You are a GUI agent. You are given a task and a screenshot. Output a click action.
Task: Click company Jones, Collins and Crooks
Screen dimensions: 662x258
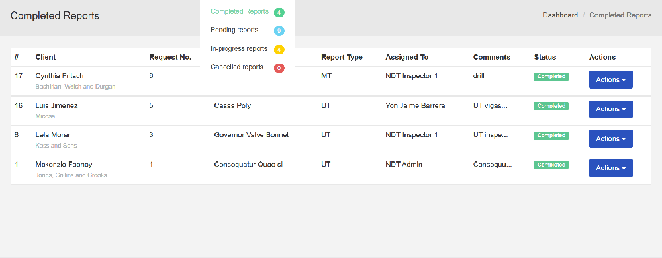pos(71,175)
